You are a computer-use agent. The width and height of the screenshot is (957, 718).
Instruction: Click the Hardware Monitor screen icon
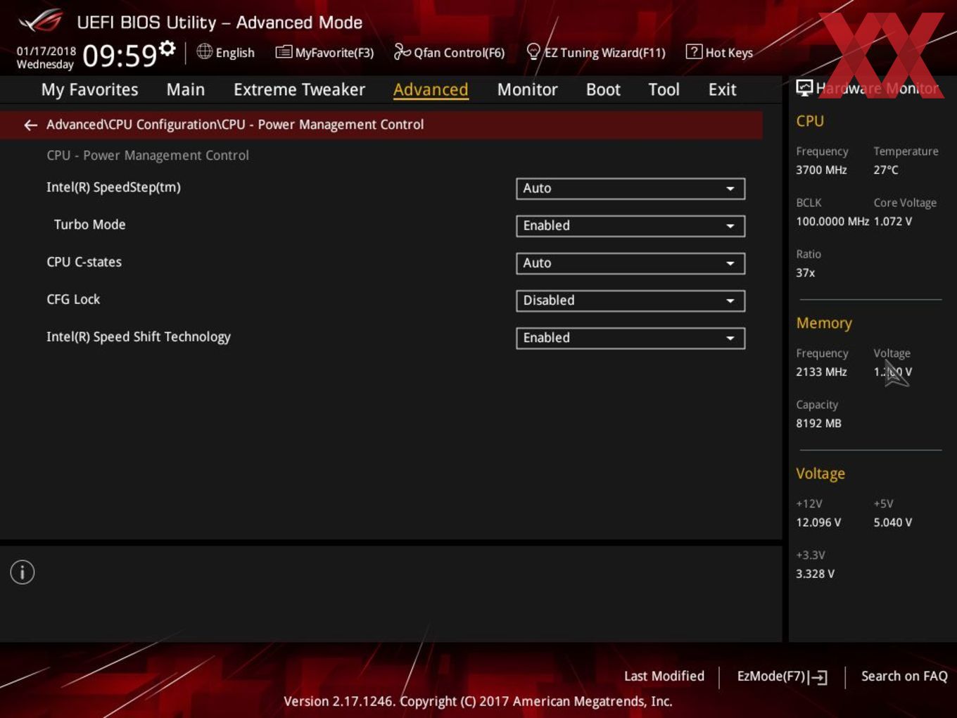804,88
